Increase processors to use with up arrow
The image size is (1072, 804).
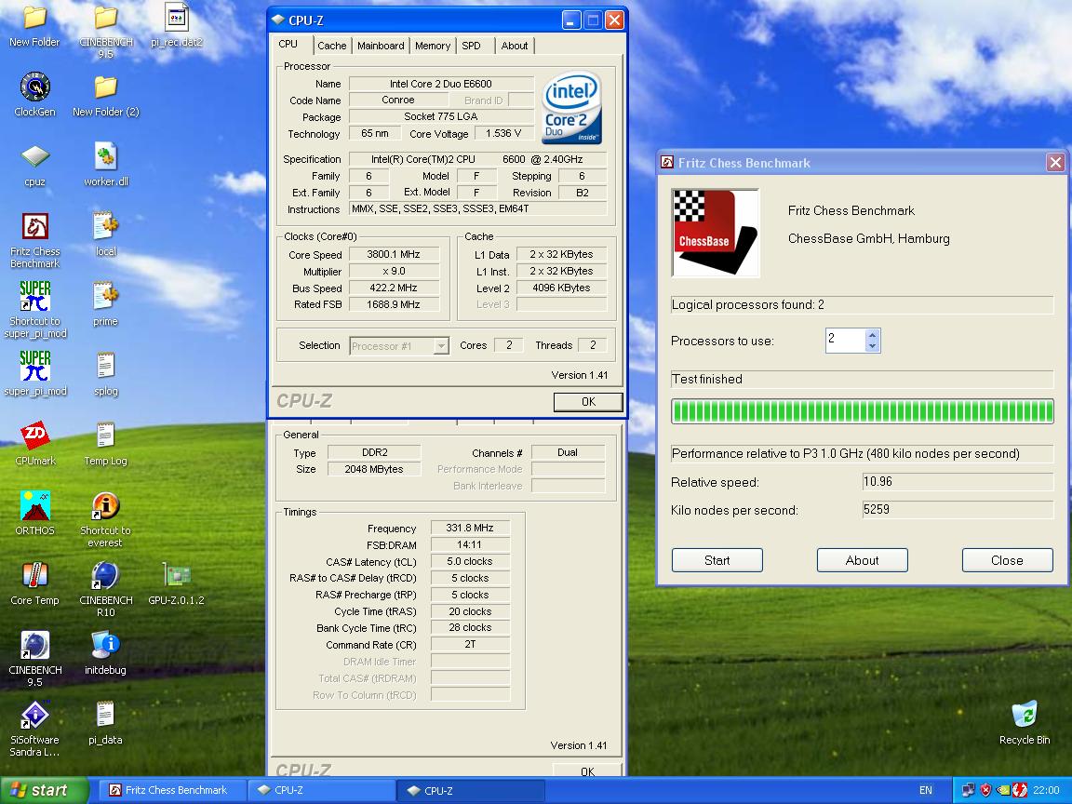coord(872,335)
